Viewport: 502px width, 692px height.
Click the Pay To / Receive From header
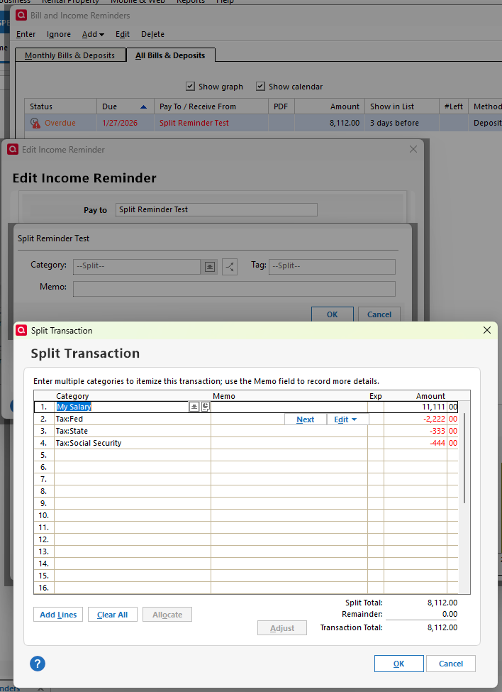pos(211,106)
